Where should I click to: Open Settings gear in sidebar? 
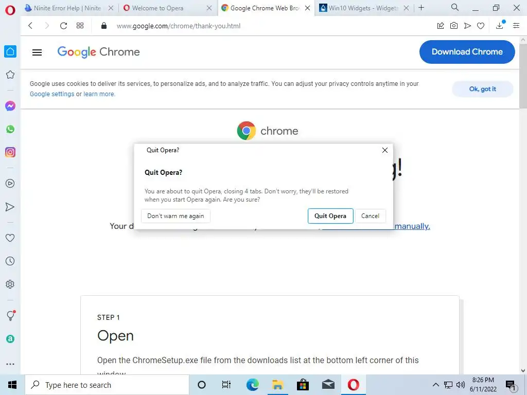click(x=10, y=284)
